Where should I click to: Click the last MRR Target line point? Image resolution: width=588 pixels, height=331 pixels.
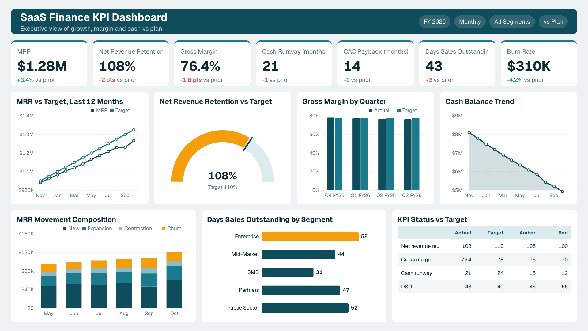(x=134, y=130)
